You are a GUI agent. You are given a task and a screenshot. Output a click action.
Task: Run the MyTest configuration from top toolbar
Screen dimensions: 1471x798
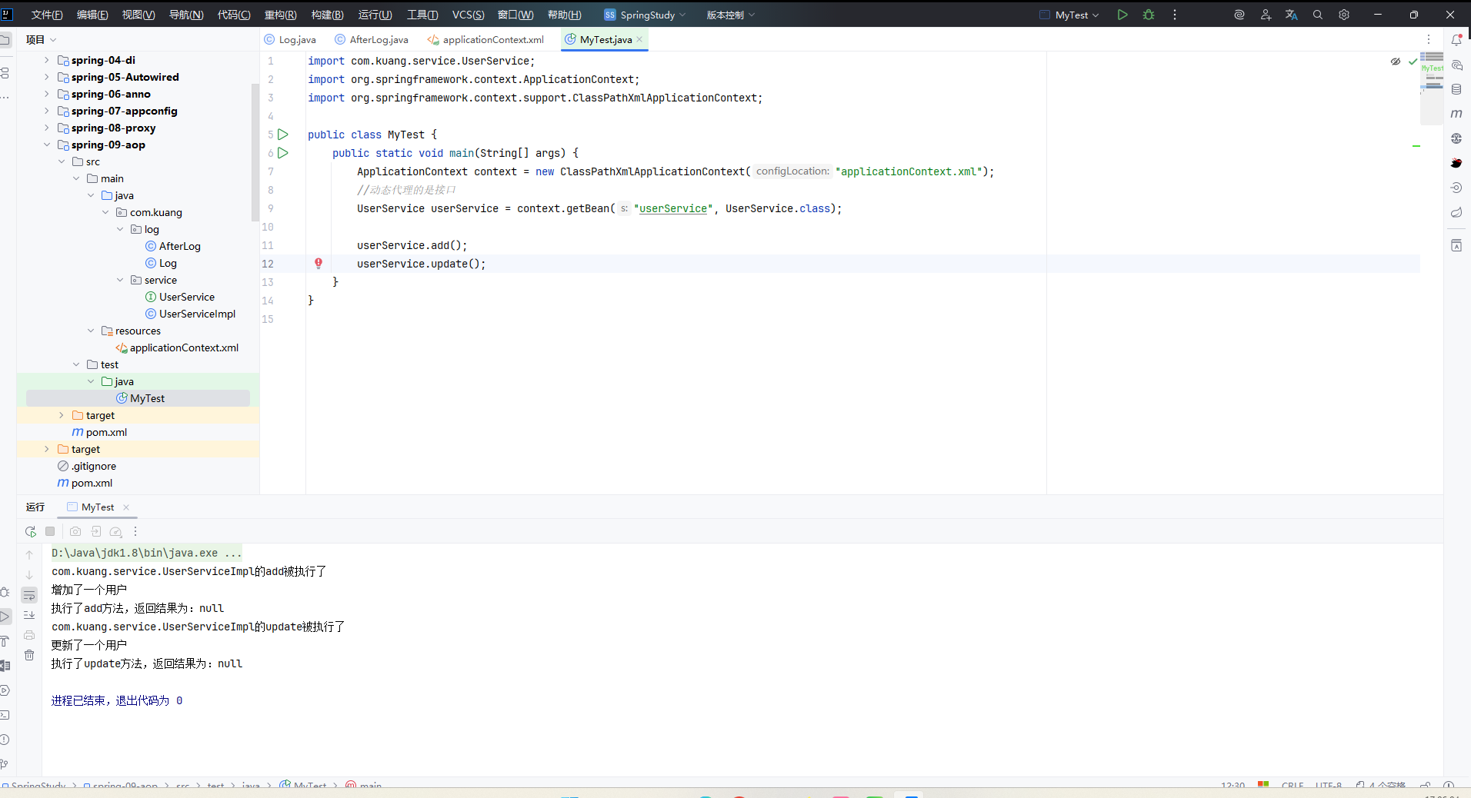coord(1122,15)
